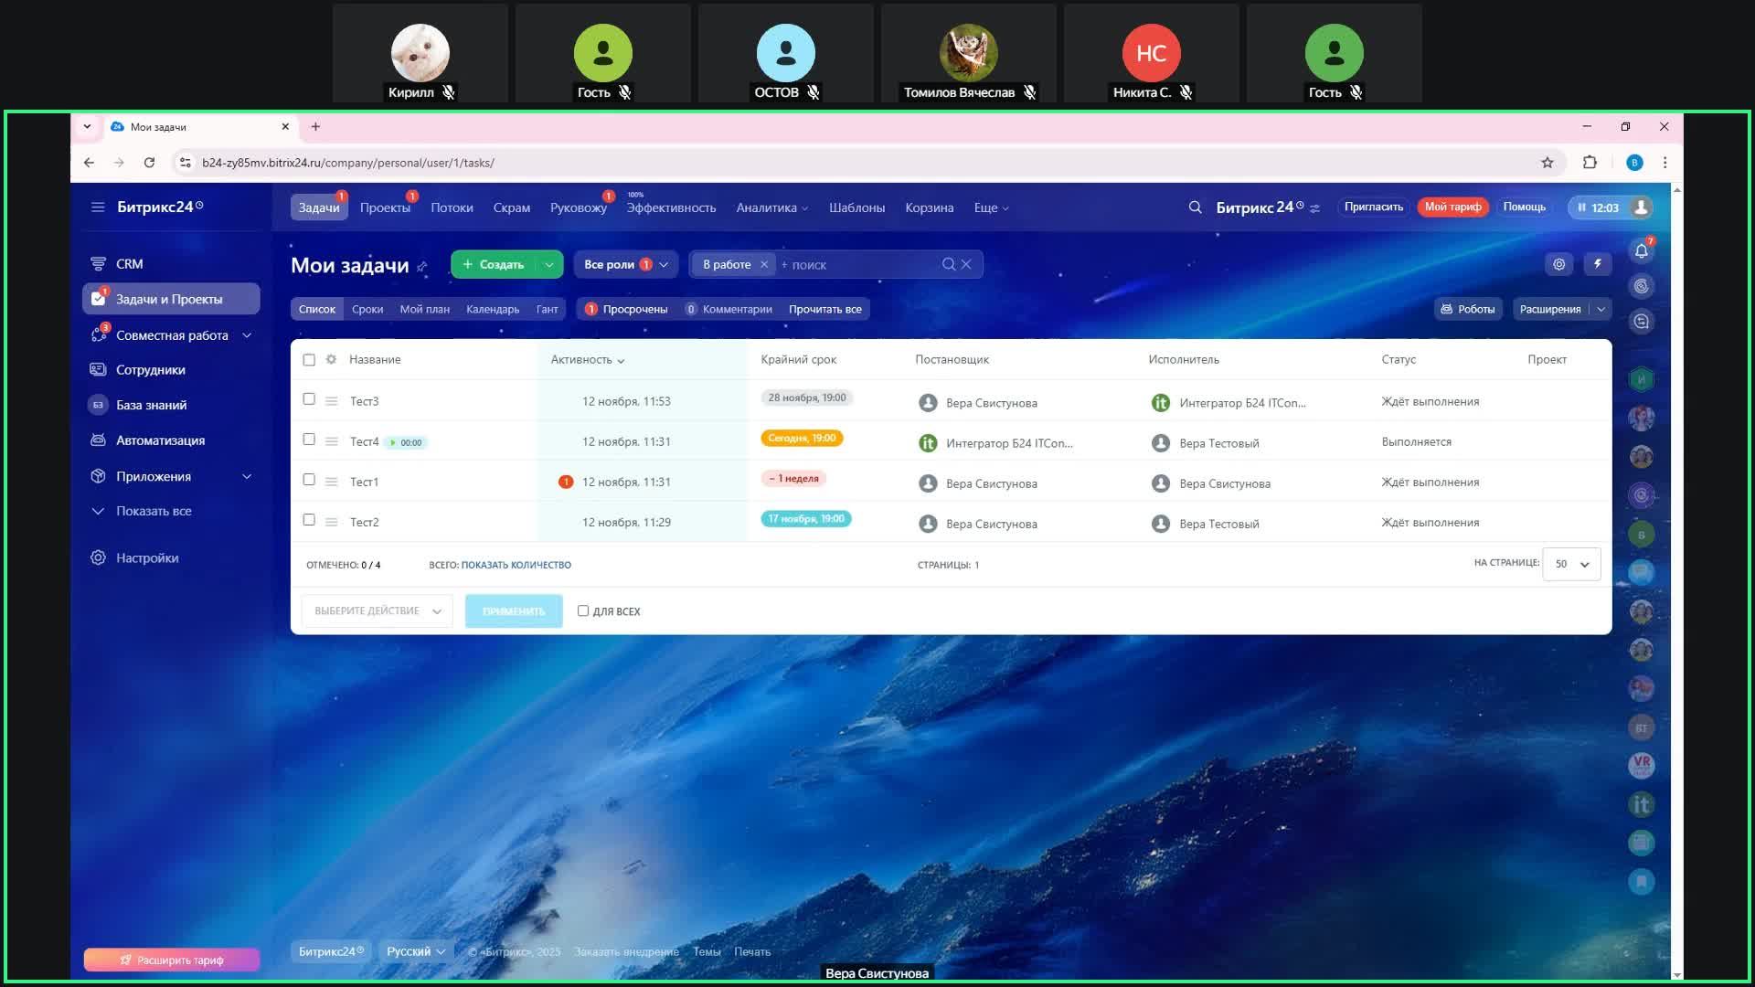1755x987 pixels.
Task: Open the profile avatar in the top corner
Action: (x=1641, y=207)
